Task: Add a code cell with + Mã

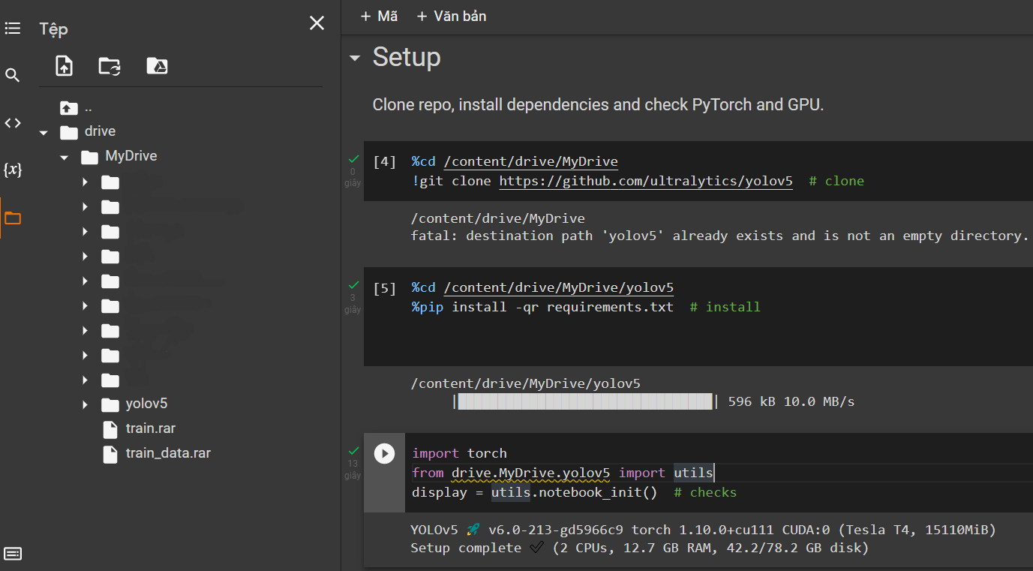Action: 379,17
